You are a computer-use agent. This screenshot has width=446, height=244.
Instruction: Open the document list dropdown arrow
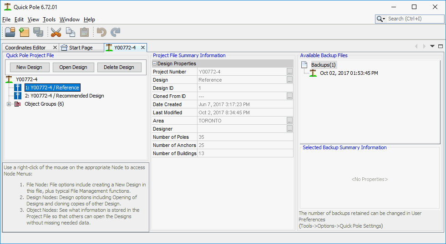pyautogui.click(x=432, y=46)
